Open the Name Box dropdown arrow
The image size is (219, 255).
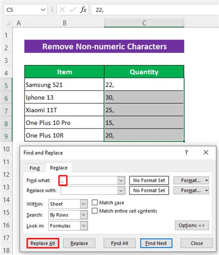[43, 10]
